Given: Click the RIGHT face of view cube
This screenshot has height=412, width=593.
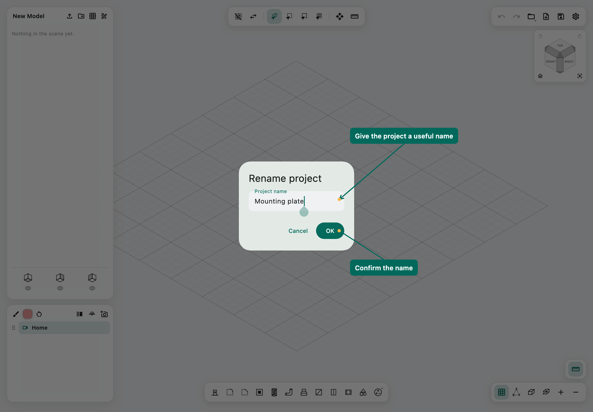Looking at the screenshot, I should 569,62.
